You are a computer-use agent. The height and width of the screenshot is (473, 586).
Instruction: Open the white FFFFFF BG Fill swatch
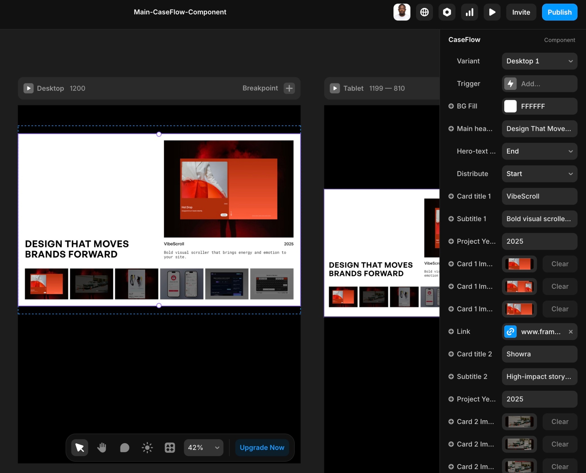pos(510,106)
